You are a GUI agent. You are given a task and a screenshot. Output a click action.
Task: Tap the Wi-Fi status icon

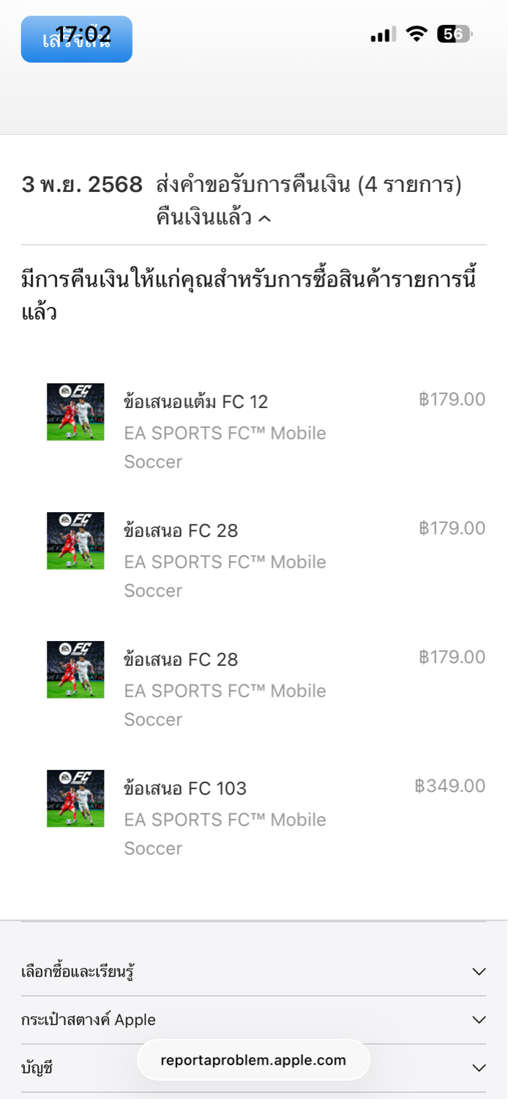[417, 34]
